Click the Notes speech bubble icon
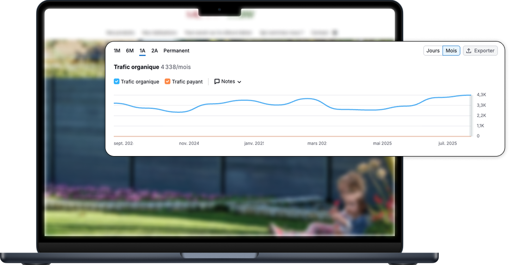Screen dimensions: 510x265 pos(217,82)
